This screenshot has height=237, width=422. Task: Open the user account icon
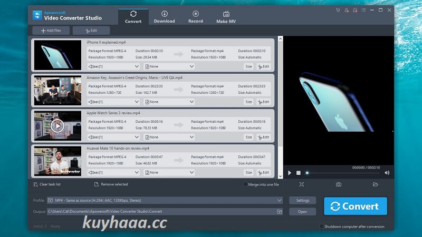tap(347, 10)
